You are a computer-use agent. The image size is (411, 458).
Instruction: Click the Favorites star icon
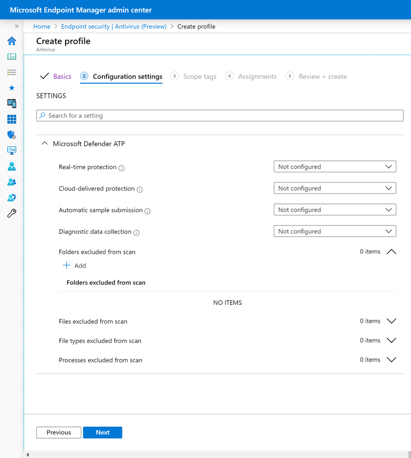point(11,88)
